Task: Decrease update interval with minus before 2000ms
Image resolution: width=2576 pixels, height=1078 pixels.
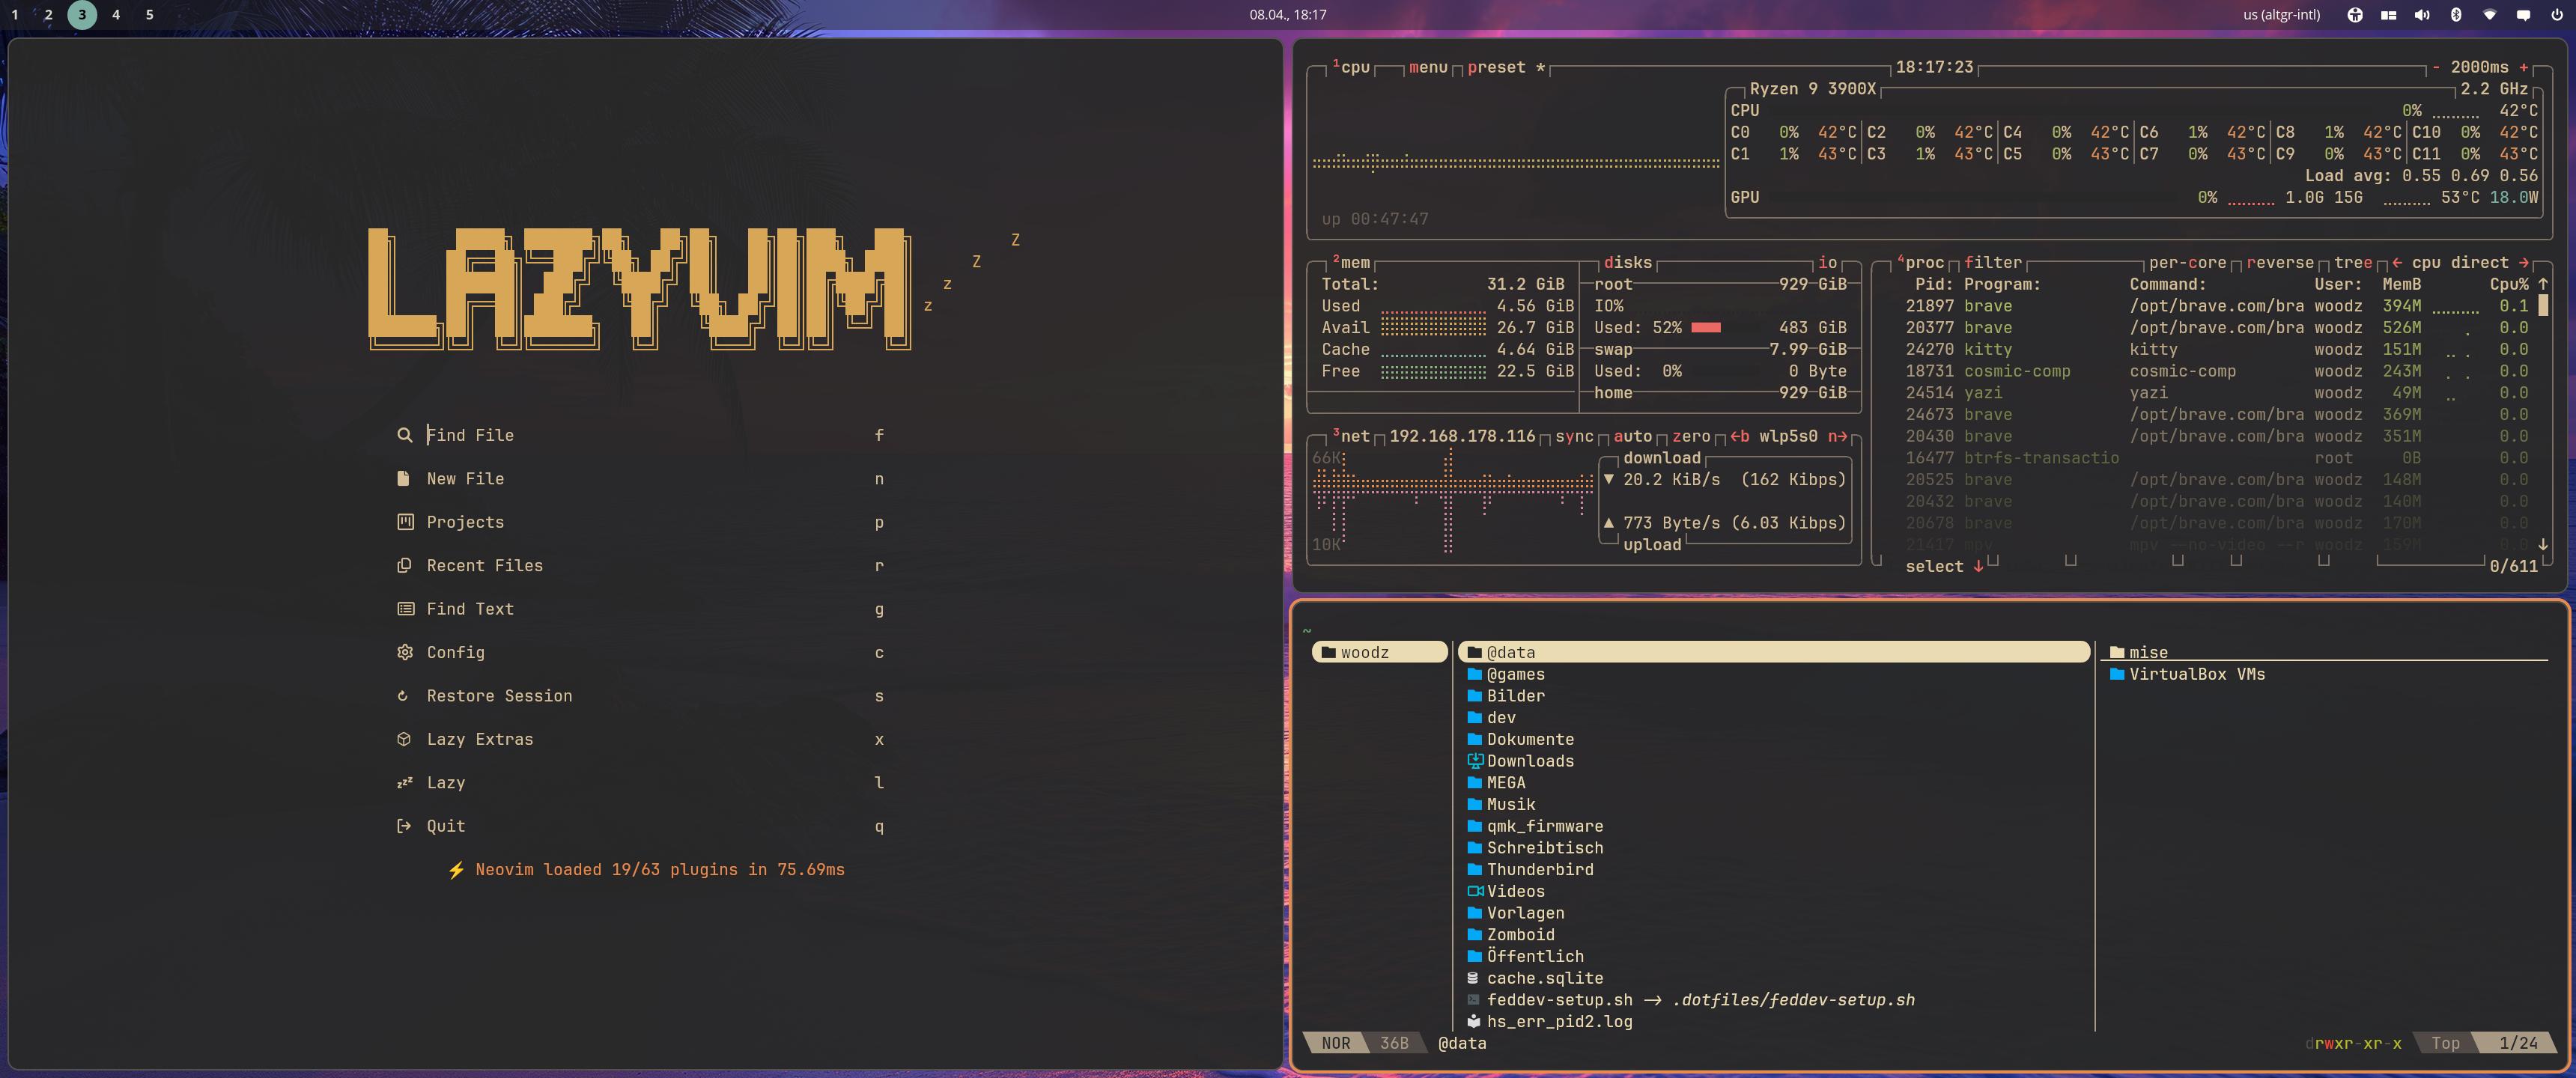Action: [2436, 67]
